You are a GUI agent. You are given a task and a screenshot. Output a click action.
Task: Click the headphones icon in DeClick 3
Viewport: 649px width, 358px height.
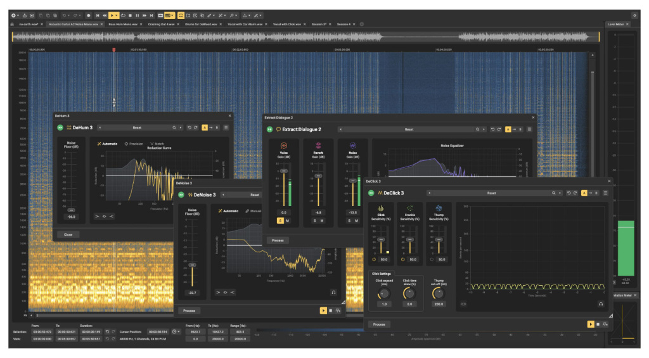(601, 304)
